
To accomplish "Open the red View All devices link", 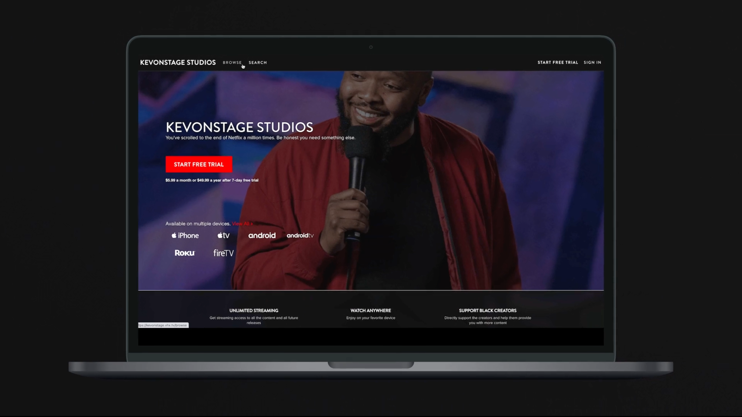I will click(242, 224).
